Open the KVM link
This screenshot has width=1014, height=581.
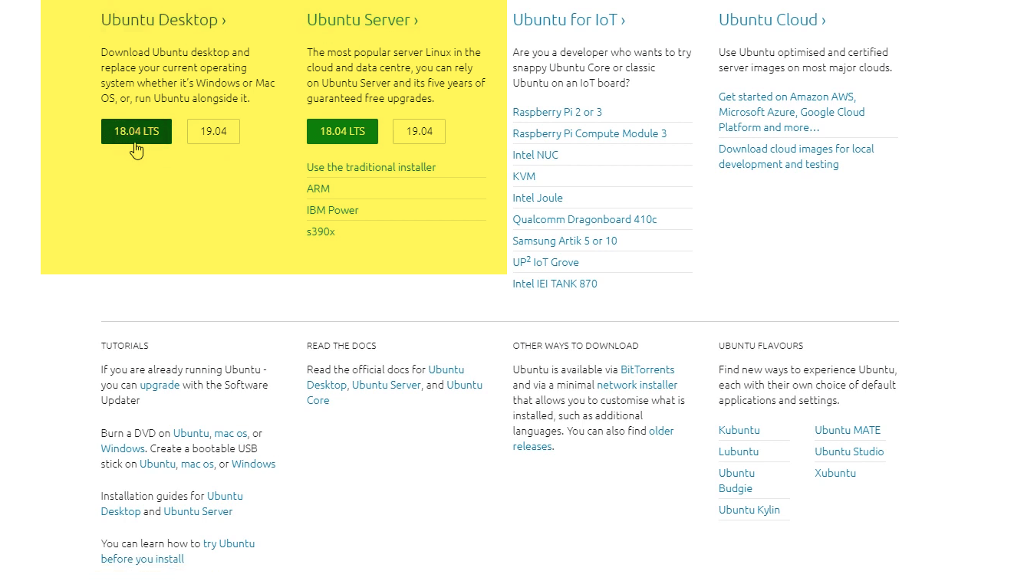pos(524,176)
